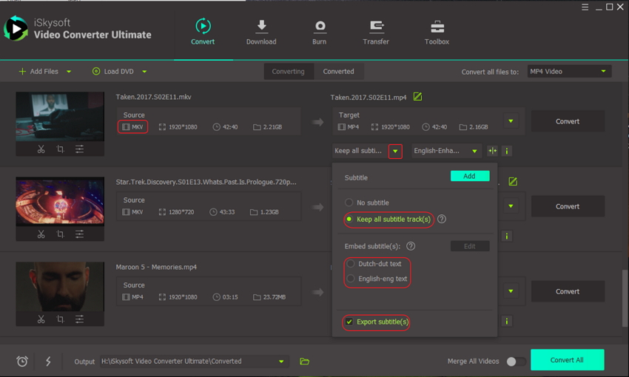Image resolution: width=629 pixels, height=377 pixels.
Task: Expand the output path dropdown
Action: (281, 361)
